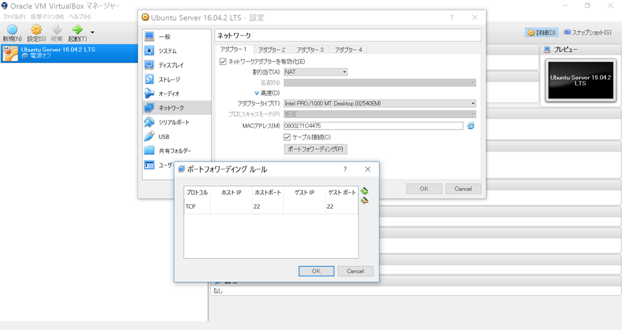The image size is (622, 330).
Task: Open the Storage (ストレージ) settings category
Action: [176, 80]
